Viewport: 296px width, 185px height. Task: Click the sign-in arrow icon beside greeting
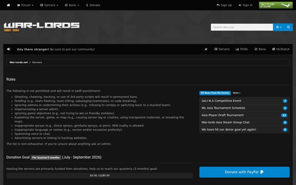pos(9,49)
